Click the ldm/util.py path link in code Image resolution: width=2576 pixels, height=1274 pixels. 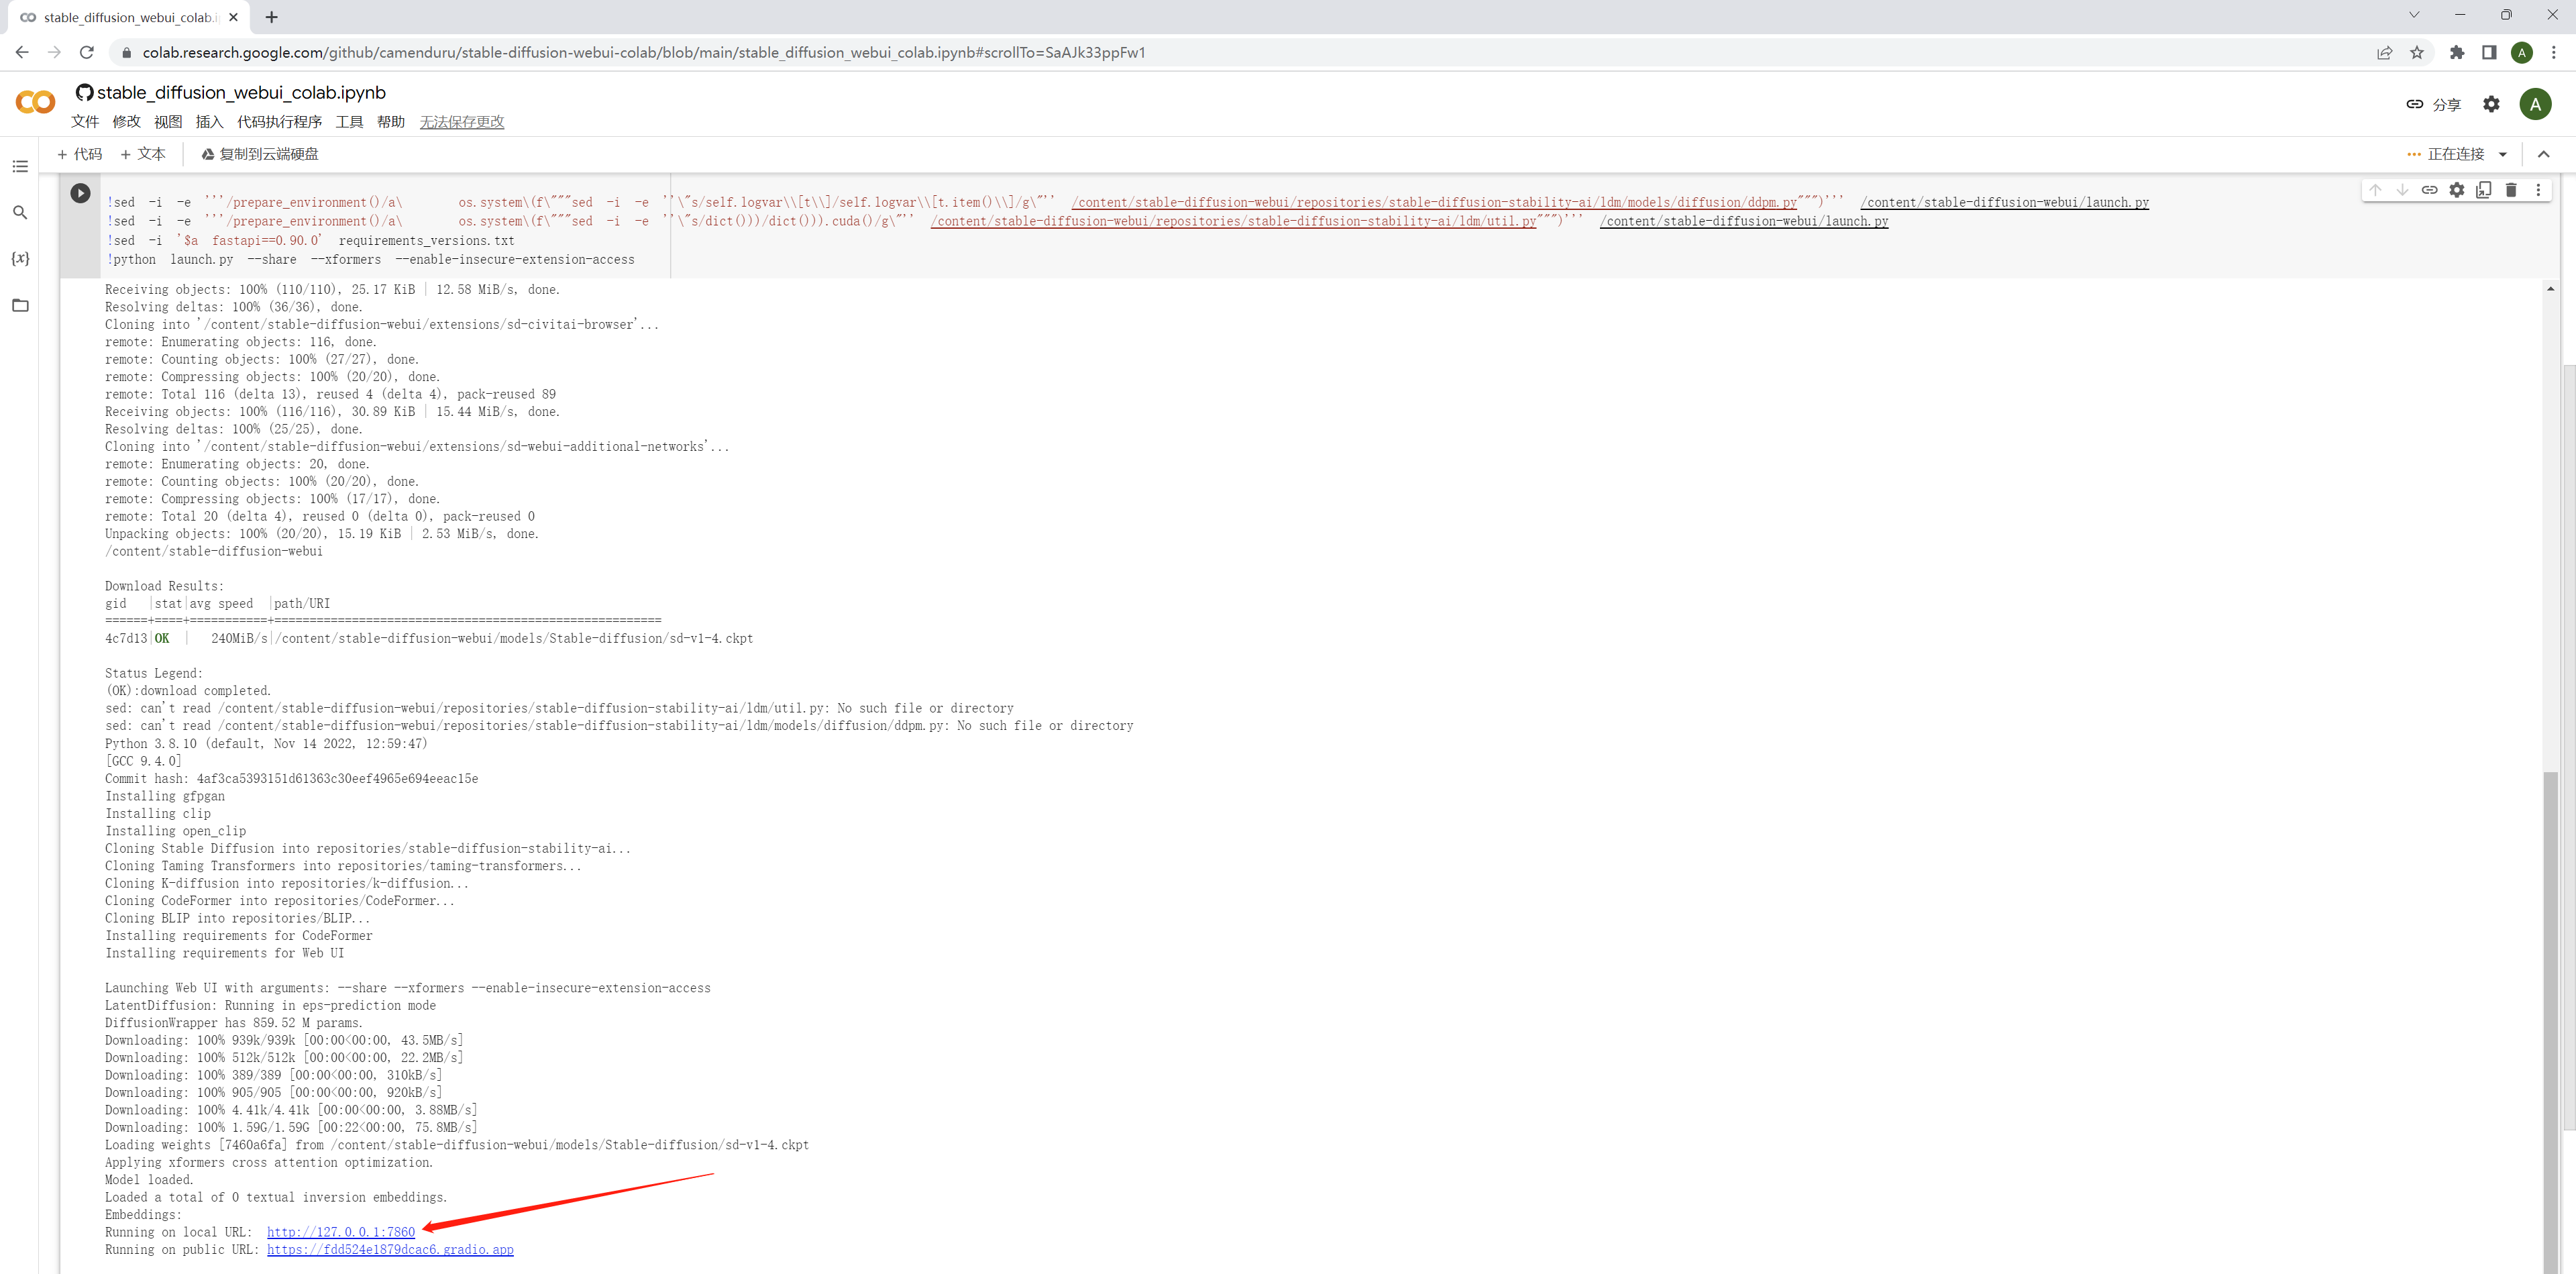click(1233, 221)
